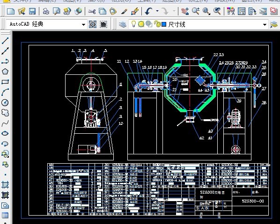Expand the Undo history dropdown arrow
The width and height of the screenshot is (280, 224).
coord(157,11)
